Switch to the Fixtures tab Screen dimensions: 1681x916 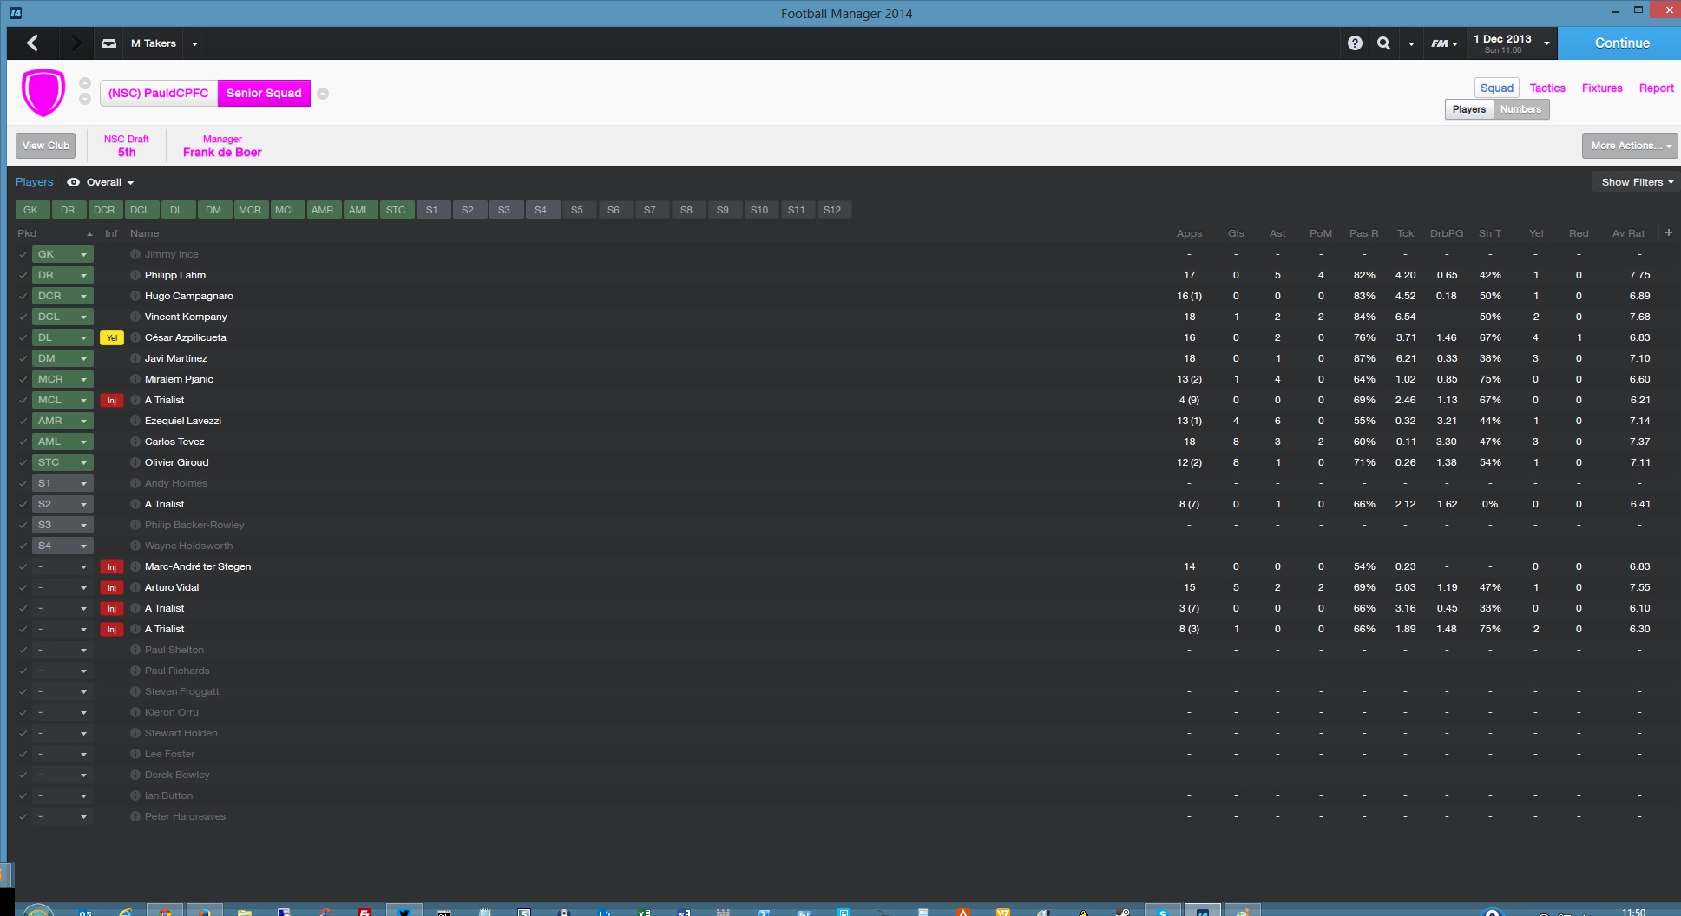click(1602, 88)
